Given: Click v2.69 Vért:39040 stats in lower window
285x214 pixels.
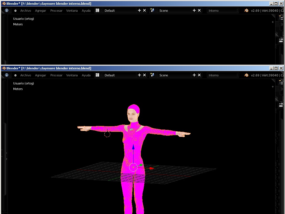Looking at the screenshot, I should (267, 75).
